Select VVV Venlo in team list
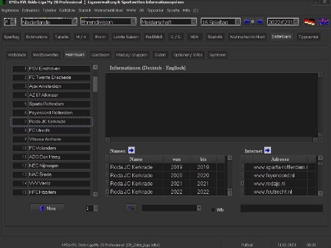 (x=51, y=183)
